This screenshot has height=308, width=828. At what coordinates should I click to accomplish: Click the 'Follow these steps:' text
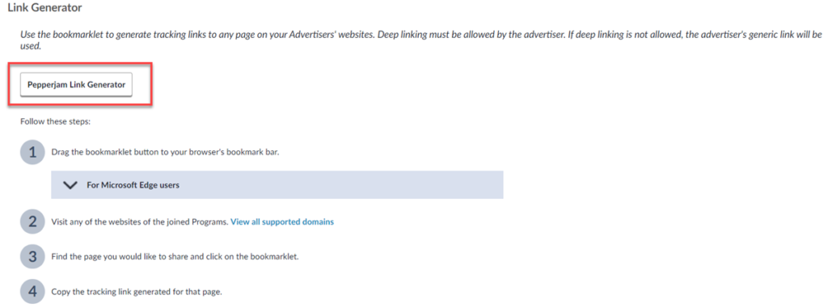56,121
